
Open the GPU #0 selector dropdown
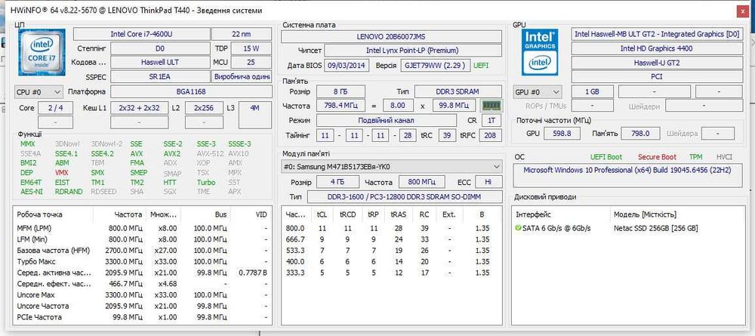click(x=538, y=92)
